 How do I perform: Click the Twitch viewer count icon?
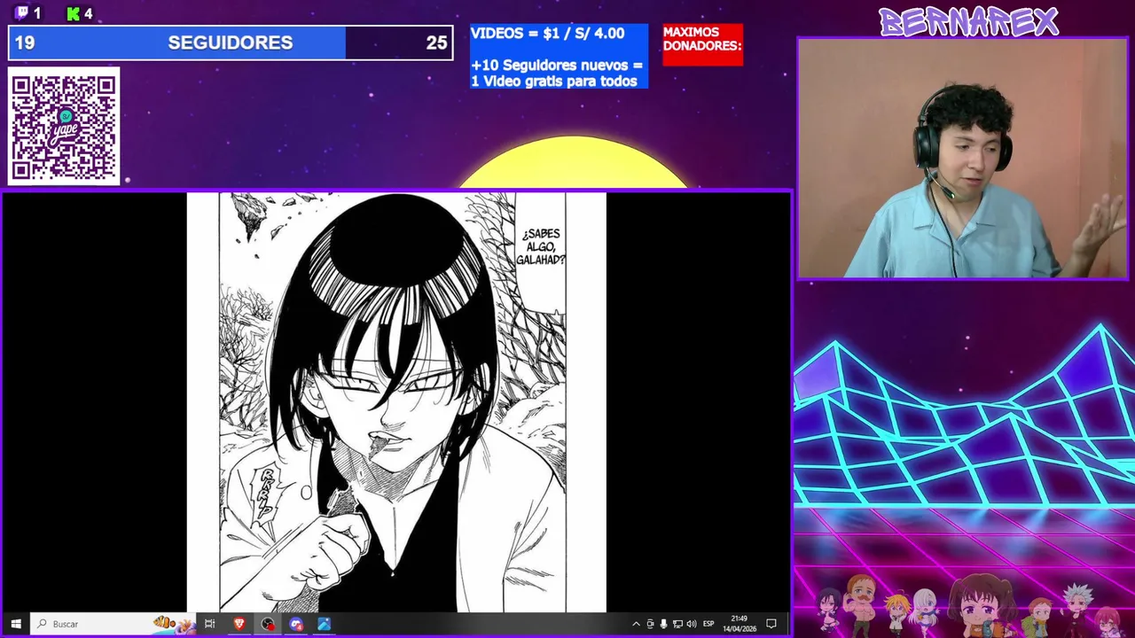click(22, 13)
